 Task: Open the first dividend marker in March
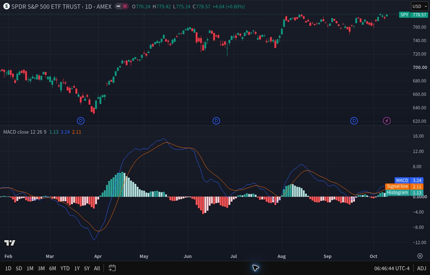[x=81, y=121]
